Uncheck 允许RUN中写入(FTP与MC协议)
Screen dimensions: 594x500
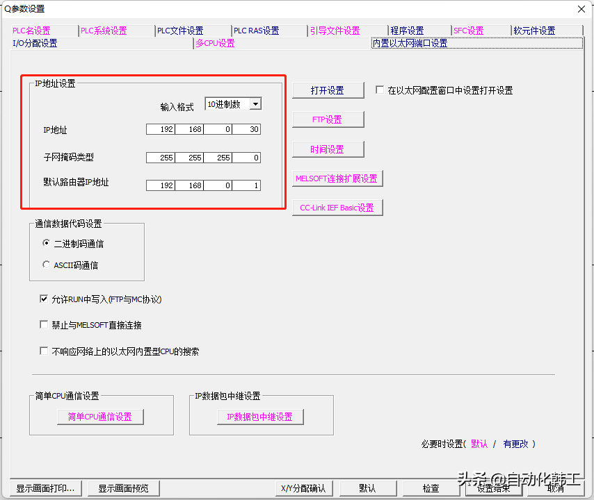click(45, 299)
